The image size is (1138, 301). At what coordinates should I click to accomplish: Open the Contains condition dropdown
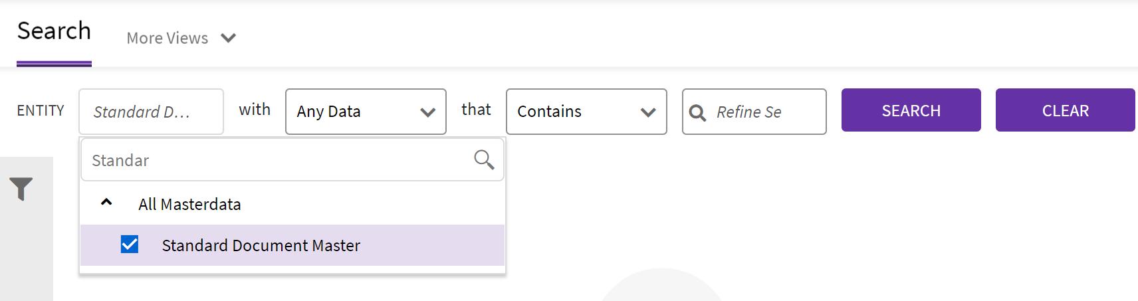click(586, 112)
